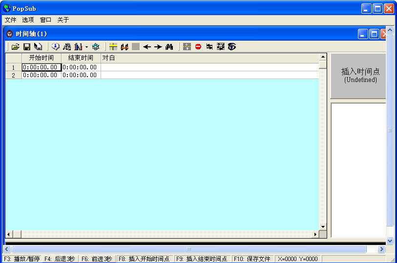
Task: Click the left arrow toolbar icon
Action: tap(147, 47)
